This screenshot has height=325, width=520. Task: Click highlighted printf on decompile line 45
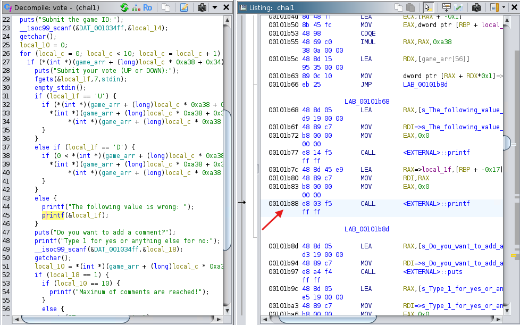(53, 215)
